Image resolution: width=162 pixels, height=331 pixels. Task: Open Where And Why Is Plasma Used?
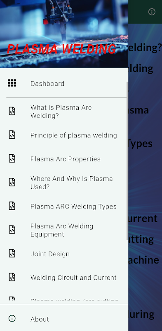click(64, 182)
